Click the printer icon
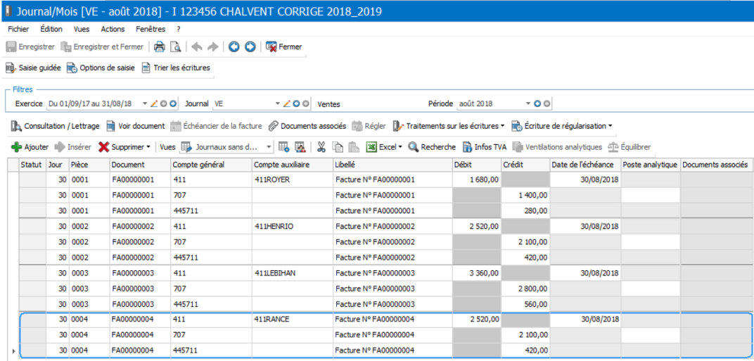Viewport: 754px width, 361px height. coord(160,46)
